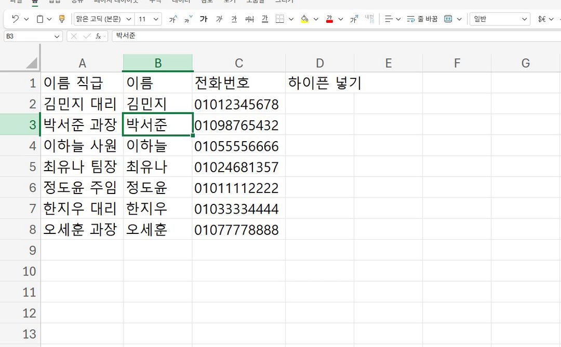Screen dimensions: 561x347
Task: Select cell containing 01012345678
Action: click(x=238, y=104)
